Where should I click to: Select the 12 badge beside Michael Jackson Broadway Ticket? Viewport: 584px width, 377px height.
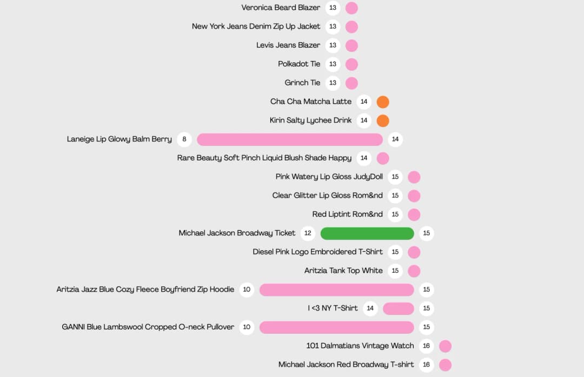tap(308, 233)
